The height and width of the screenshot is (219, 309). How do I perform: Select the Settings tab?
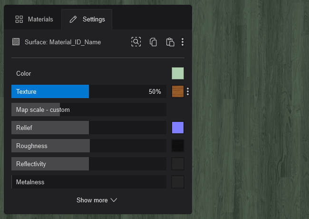point(87,20)
